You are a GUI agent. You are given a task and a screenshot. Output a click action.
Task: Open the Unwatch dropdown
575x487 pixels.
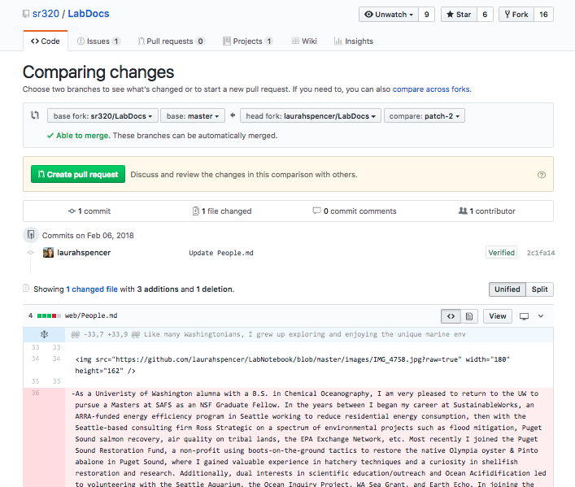pos(389,15)
